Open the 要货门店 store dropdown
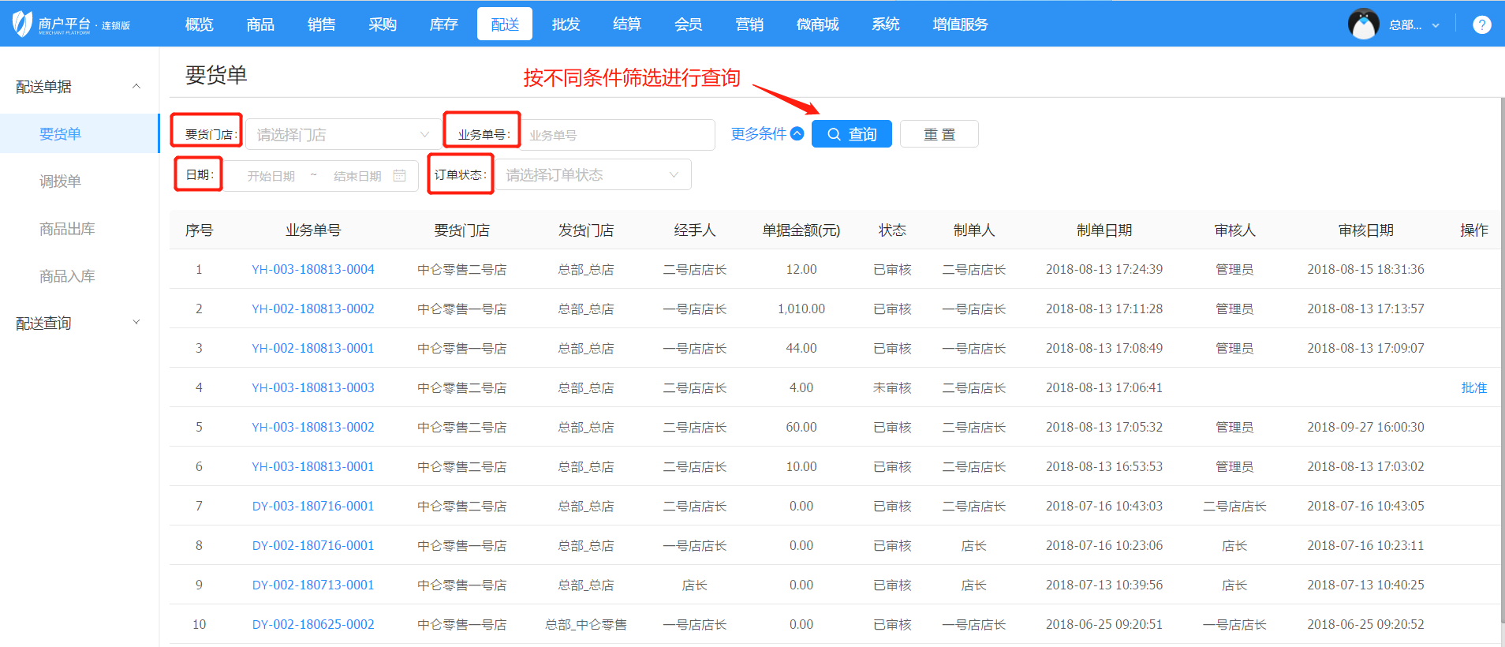This screenshot has width=1505, height=647. point(341,135)
